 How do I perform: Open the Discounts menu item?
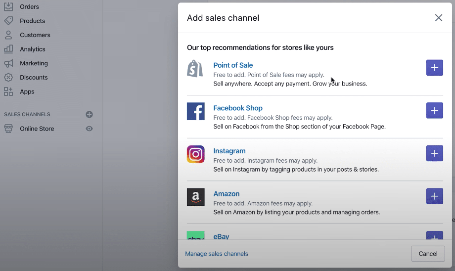tap(34, 77)
